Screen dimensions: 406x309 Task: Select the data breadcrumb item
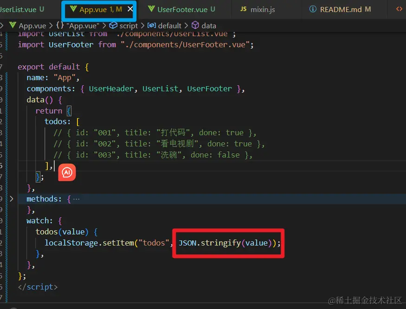(x=204, y=25)
